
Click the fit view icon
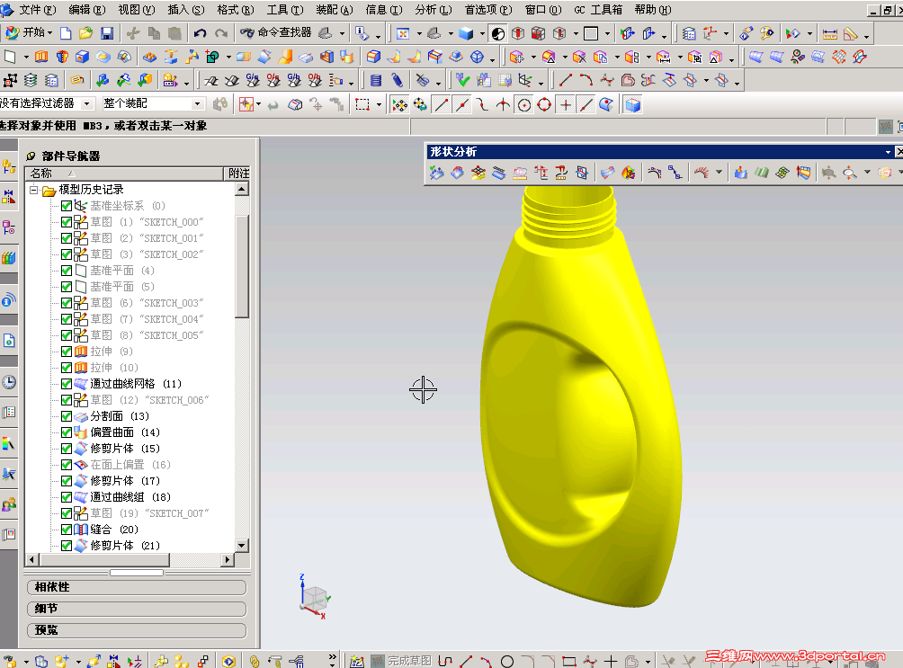(x=403, y=33)
